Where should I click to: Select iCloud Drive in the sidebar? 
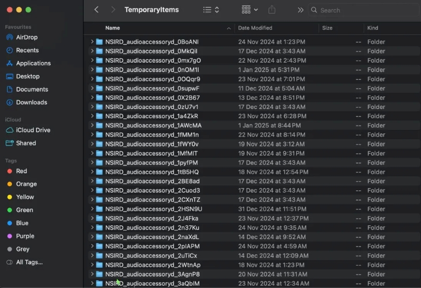click(x=33, y=130)
